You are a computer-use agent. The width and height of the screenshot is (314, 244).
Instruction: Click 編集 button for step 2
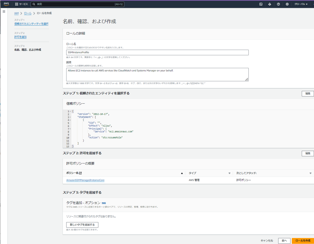point(308,153)
